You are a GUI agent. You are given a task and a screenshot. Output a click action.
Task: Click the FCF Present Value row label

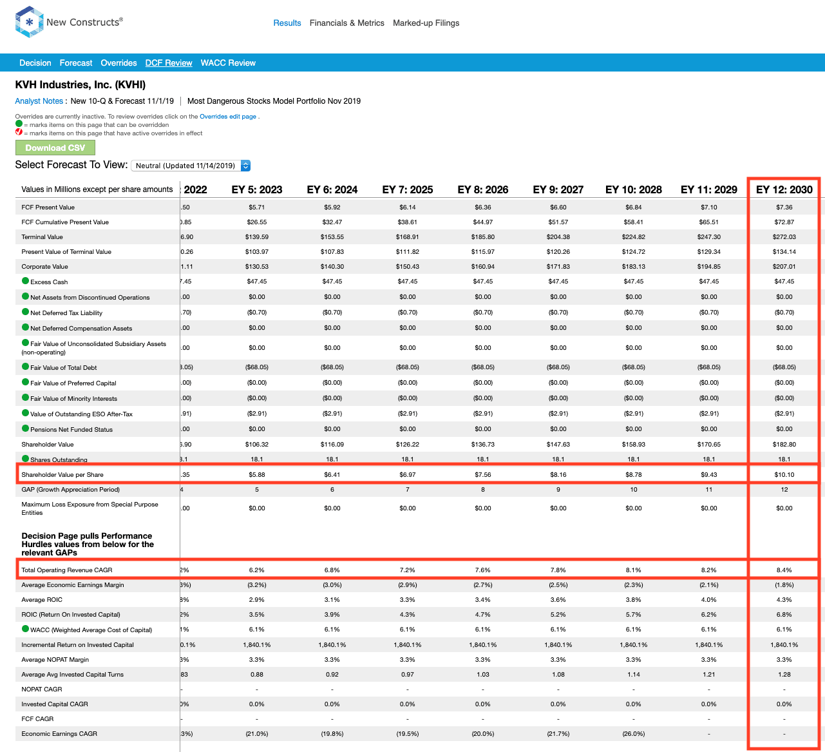[48, 207]
